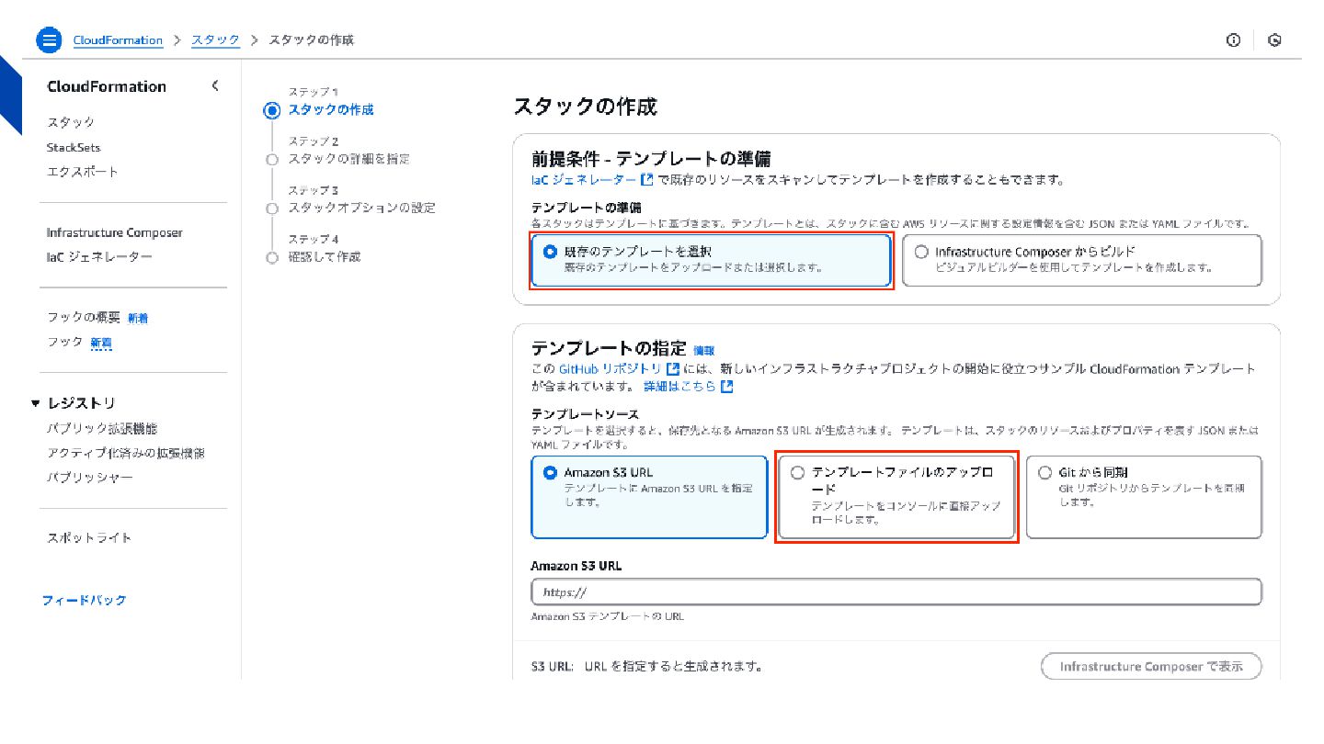Collapse the CloudFormation sidebar with the chevron
The width and height of the screenshot is (1324, 744).
215,85
